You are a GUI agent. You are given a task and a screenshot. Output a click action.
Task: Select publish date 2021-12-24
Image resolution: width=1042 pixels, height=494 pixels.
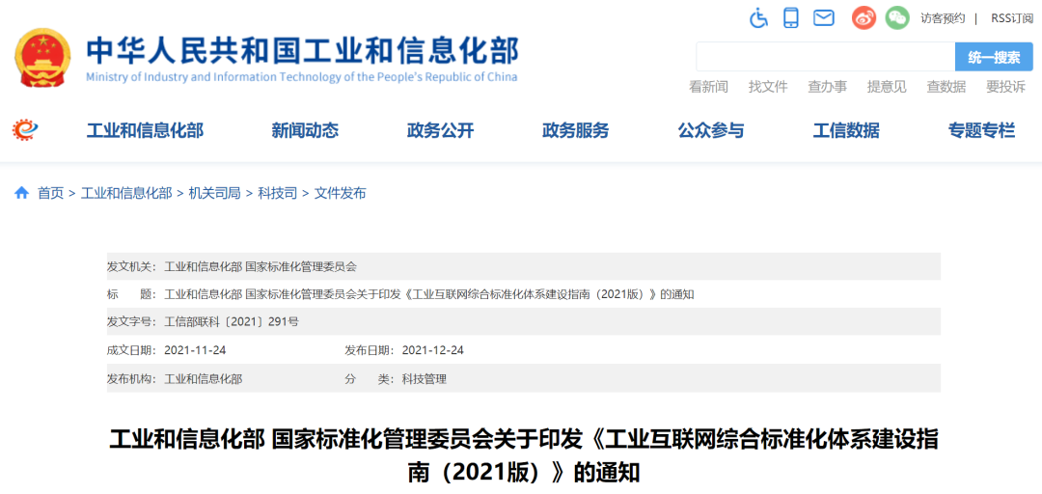point(432,350)
